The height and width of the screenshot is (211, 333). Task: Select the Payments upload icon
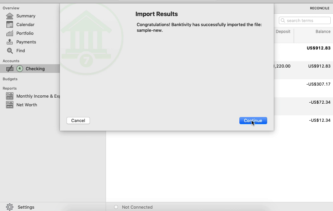pyautogui.click(x=10, y=42)
